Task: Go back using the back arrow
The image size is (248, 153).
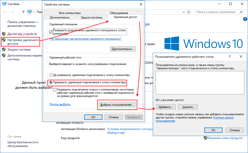Action: click(x=5, y=12)
